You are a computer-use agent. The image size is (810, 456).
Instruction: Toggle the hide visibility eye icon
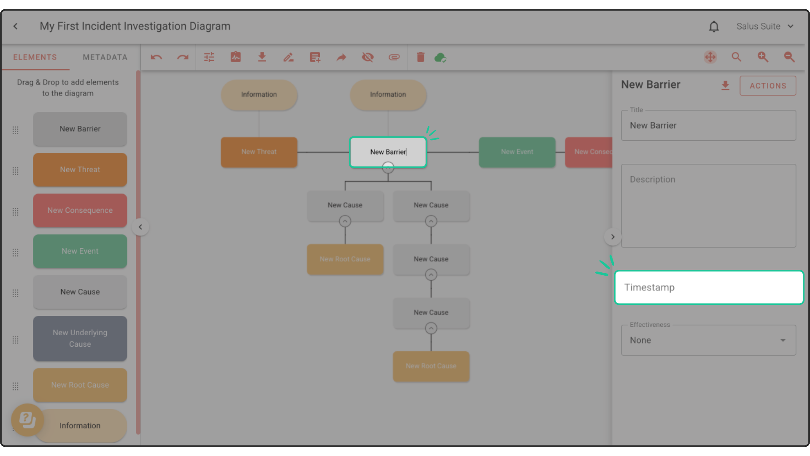(x=367, y=57)
